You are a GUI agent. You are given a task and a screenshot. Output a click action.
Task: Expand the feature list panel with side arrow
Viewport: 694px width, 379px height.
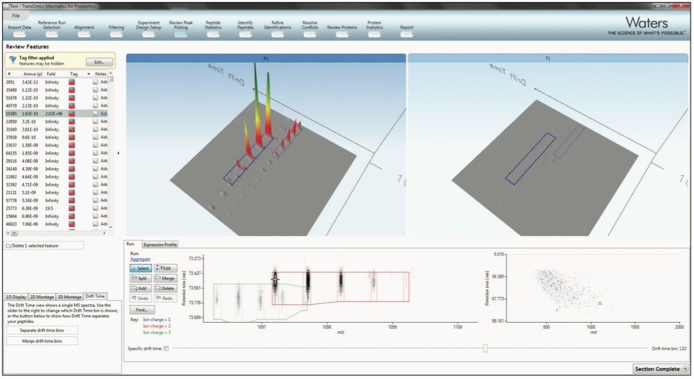point(118,153)
